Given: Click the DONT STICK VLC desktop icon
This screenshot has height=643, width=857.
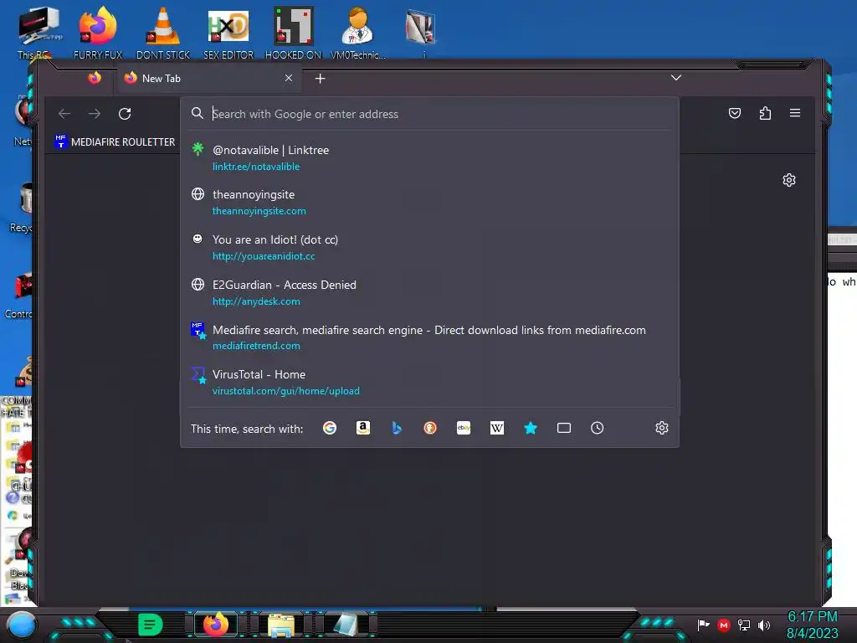Looking at the screenshot, I should [163, 33].
